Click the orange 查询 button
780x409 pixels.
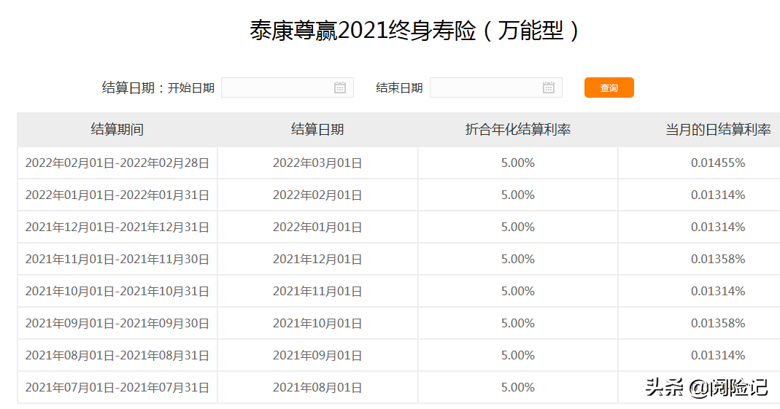(x=609, y=87)
